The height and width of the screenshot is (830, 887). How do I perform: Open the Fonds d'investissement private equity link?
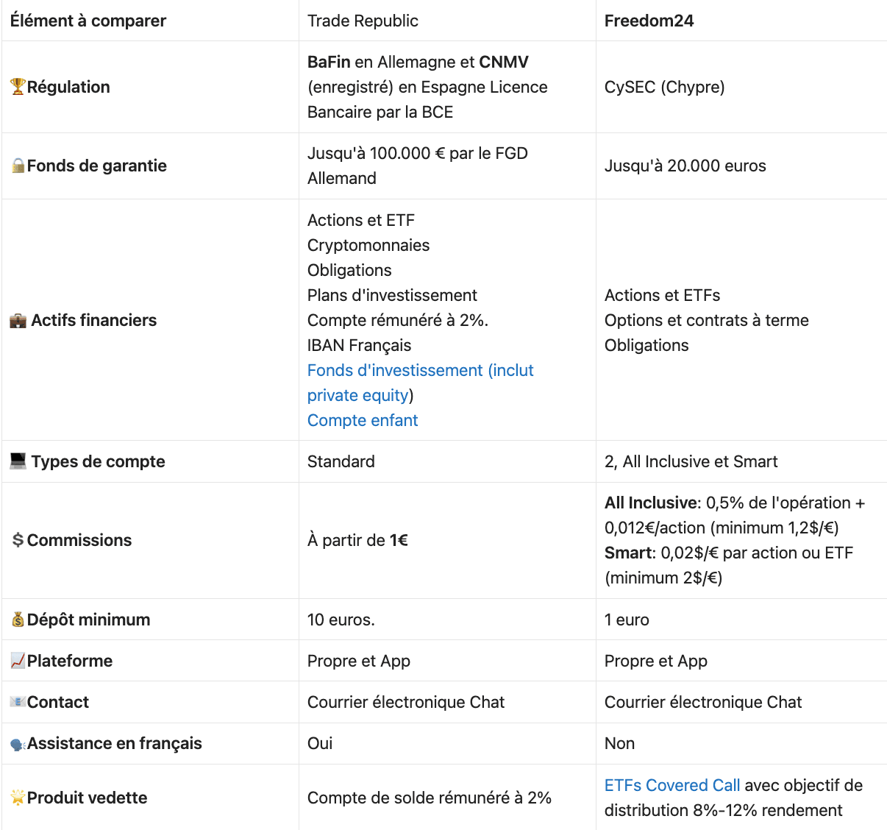tap(420, 371)
